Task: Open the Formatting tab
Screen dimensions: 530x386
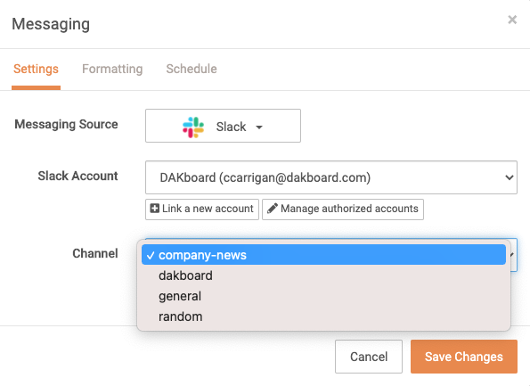Action: [x=112, y=69]
